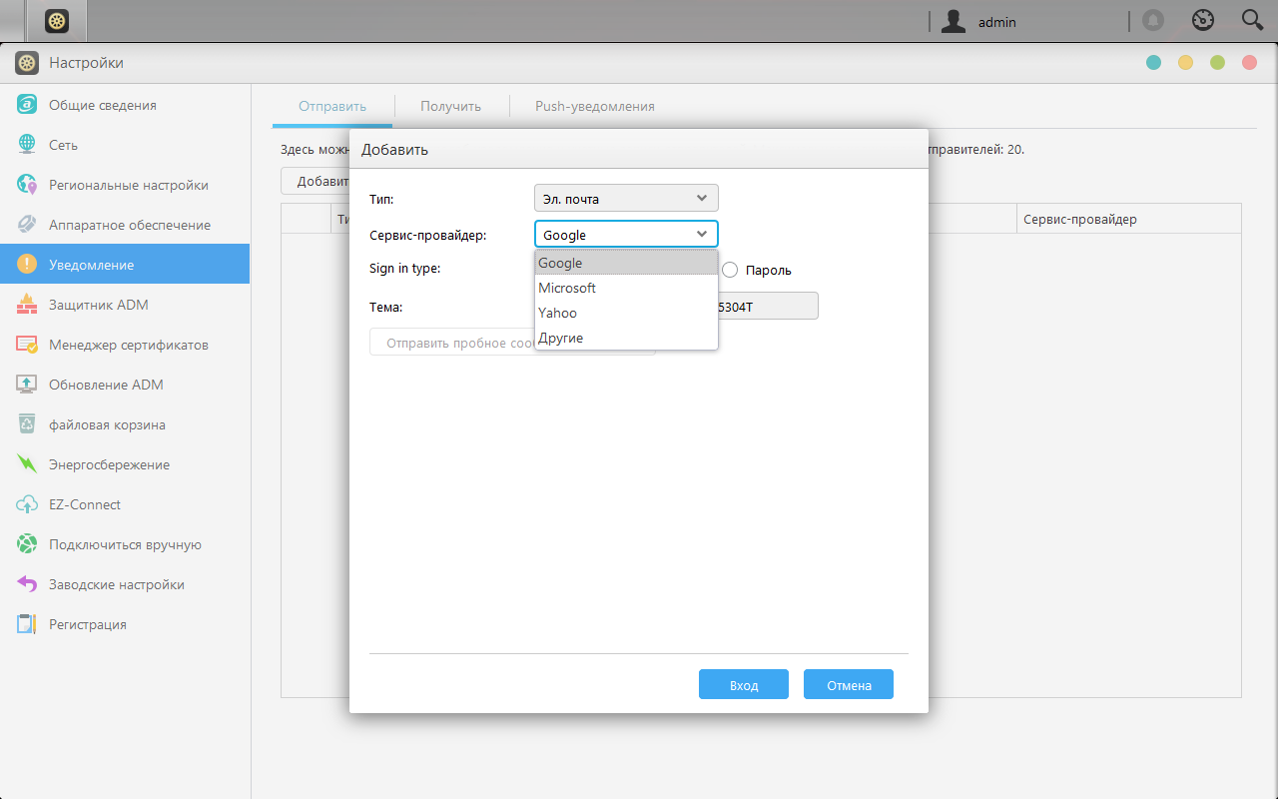Open the General info icon in the sidebar
Screen dimensions: 1278x799
click(x=27, y=105)
